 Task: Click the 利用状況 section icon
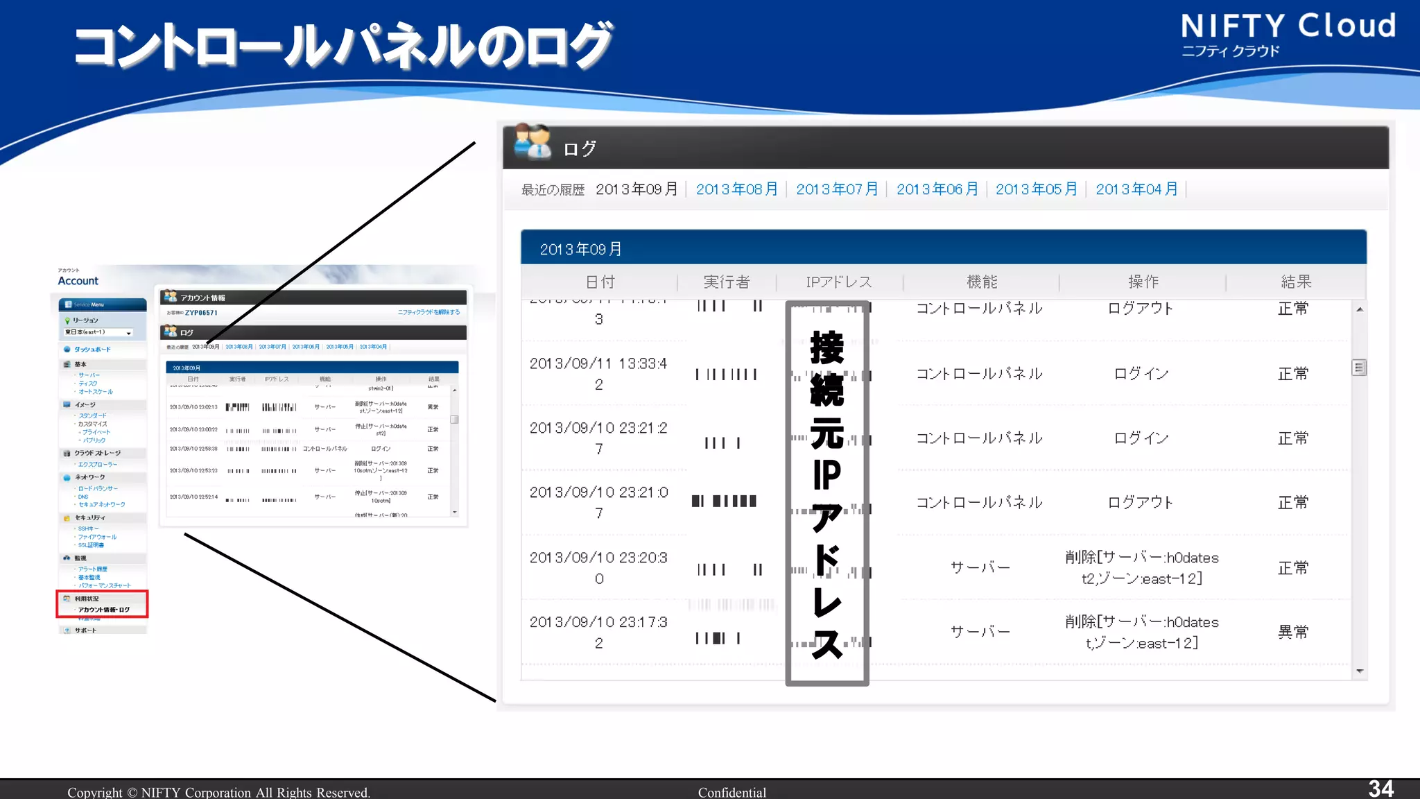(x=67, y=599)
